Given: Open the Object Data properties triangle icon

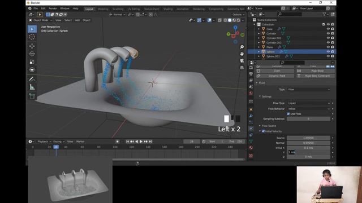Looking at the screenshot, I should (251, 142).
